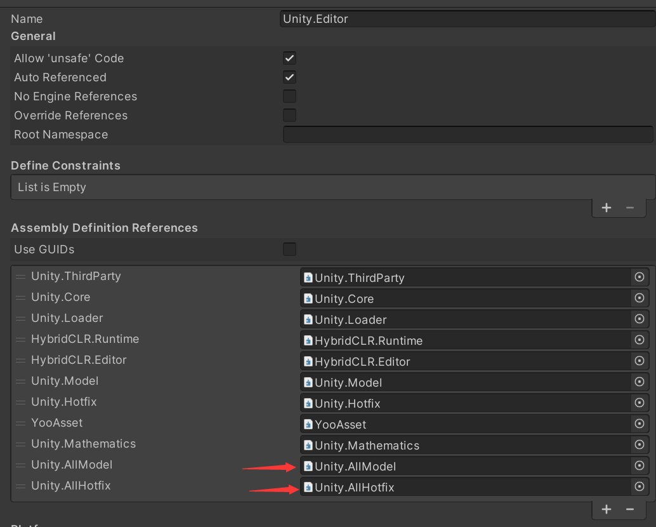This screenshot has width=656, height=527.
Task: Click the Assembly Definition References heading
Action: [x=104, y=228]
